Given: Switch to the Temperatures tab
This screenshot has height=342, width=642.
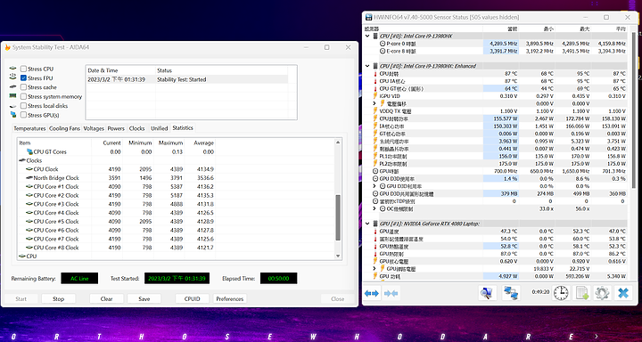Looking at the screenshot, I should pyautogui.click(x=29, y=128).
